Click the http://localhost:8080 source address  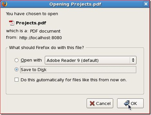point(41,38)
